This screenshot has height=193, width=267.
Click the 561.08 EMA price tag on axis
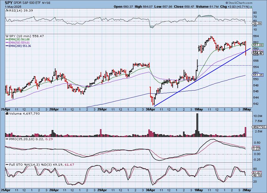[258, 45]
